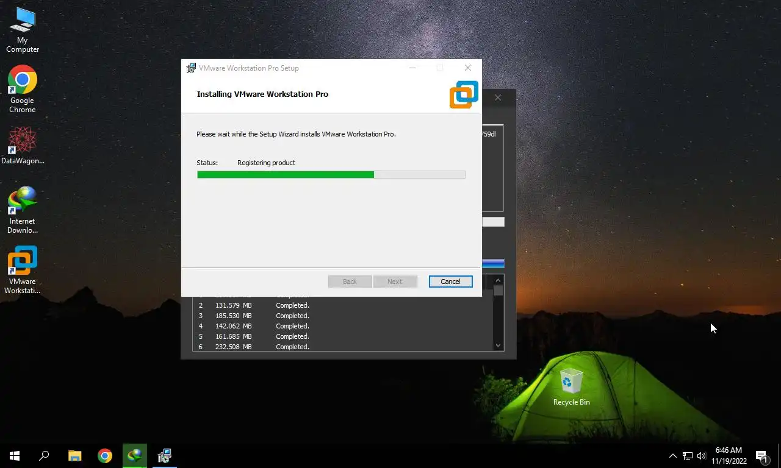The width and height of the screenshot is (781, 468).
Task: Click the blue download progress bar behind setup
Action: pyautogui.click(x=493, y=263)
